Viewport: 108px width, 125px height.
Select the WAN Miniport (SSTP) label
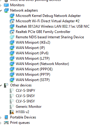click(x=33, y=80)
